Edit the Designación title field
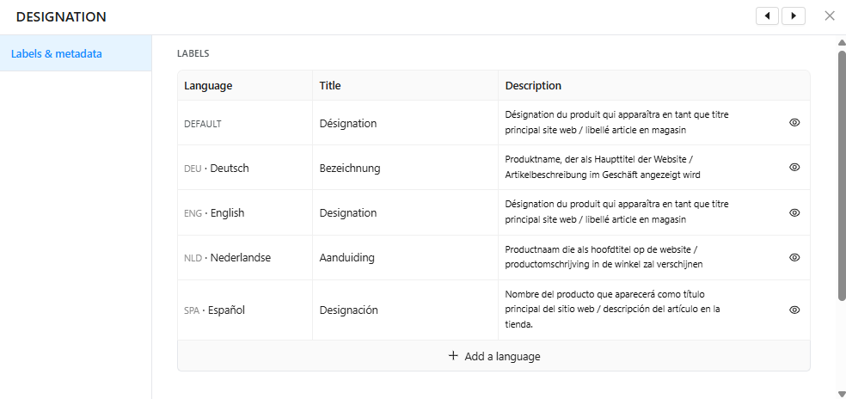The image size is (846, 399). click(x=405, y=310)
